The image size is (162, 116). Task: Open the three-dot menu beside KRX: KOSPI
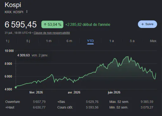tap(27, 11)
